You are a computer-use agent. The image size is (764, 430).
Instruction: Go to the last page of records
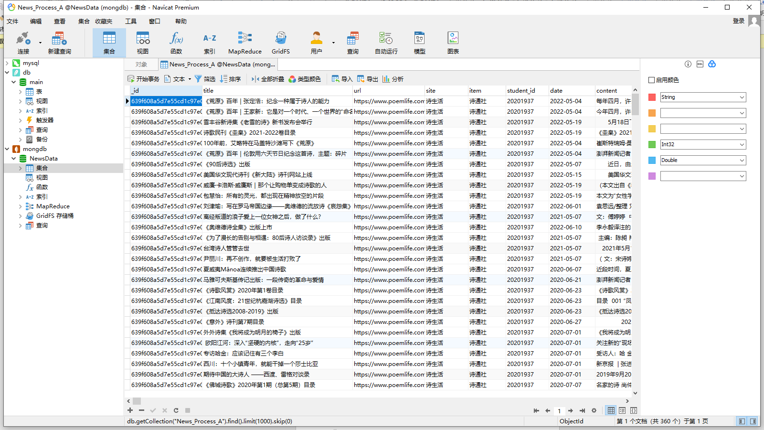click(582, 410)
